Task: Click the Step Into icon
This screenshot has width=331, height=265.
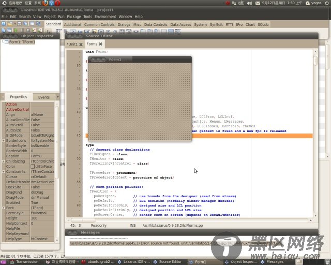Action: [x=34, y=31]
